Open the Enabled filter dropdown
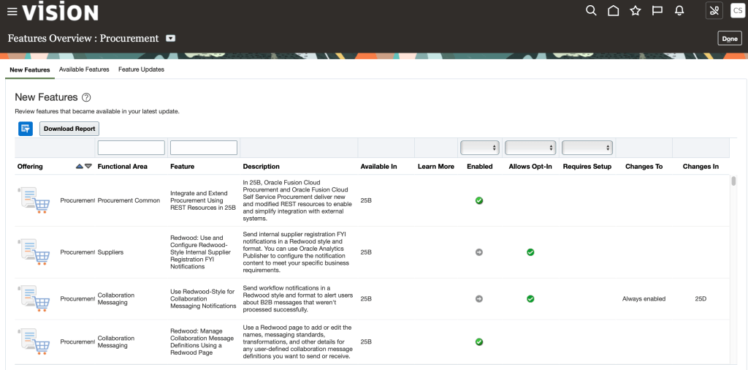Viewport: 748px width, 370px height. (x=479, y=148)
